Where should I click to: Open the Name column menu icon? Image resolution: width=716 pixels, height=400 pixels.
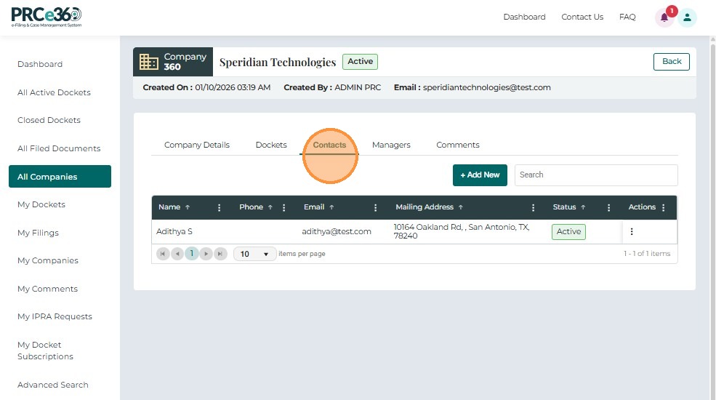220,208
